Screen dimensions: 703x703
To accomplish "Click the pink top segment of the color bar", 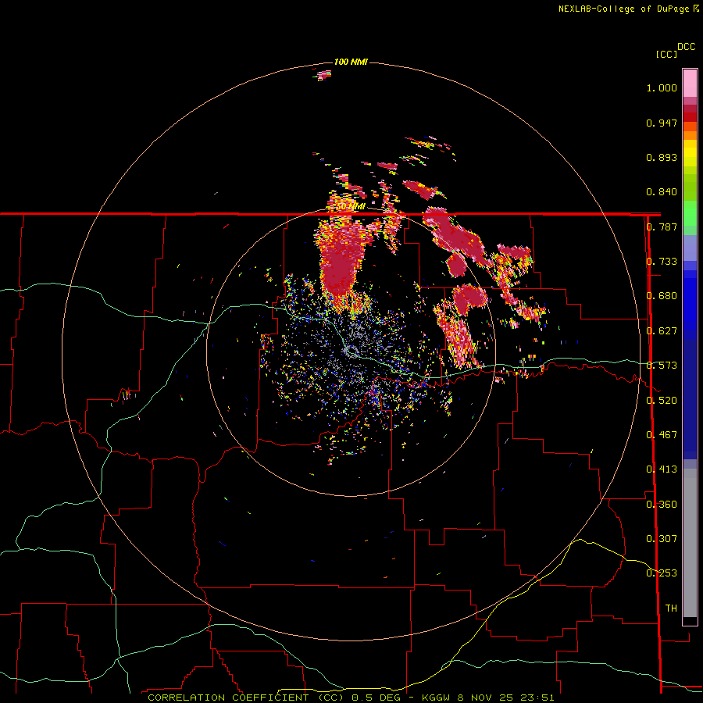I will click(x=690, y=84).
